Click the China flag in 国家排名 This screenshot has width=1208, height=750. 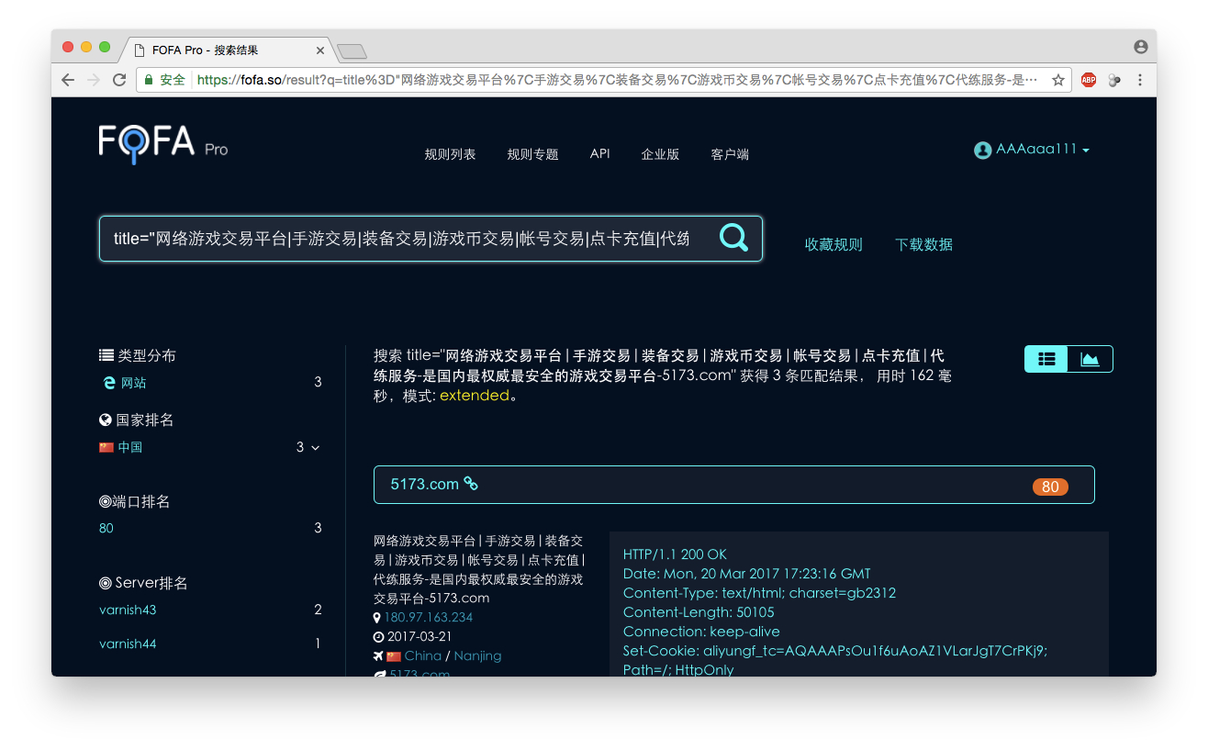(x=106, y=448)
